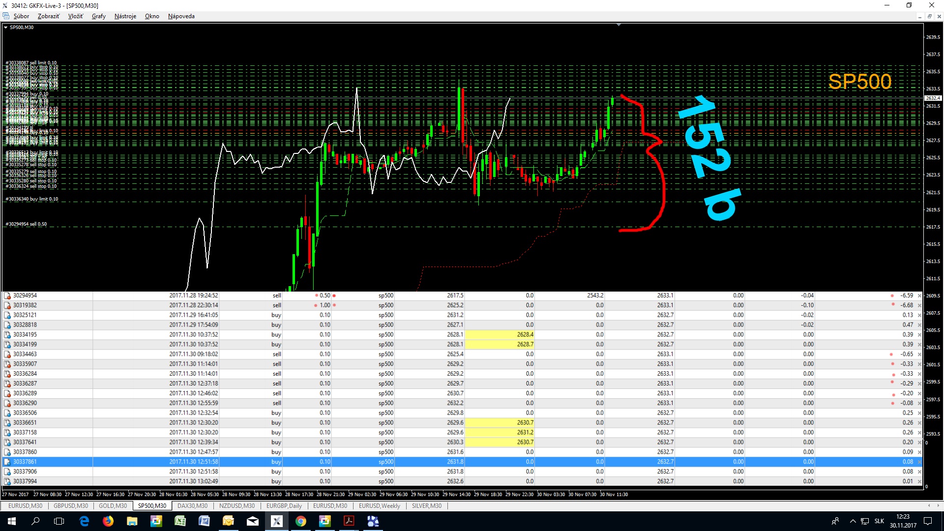The height and width of the screenshot is (531, 944).
Task: Switch to the EURUSD,Weekly chart tab
Action: click(x=379, y=506)
